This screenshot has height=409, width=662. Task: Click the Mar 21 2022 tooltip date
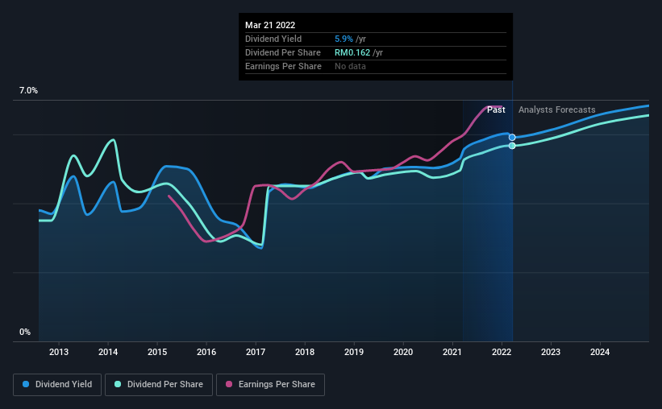tap(270, 25)
